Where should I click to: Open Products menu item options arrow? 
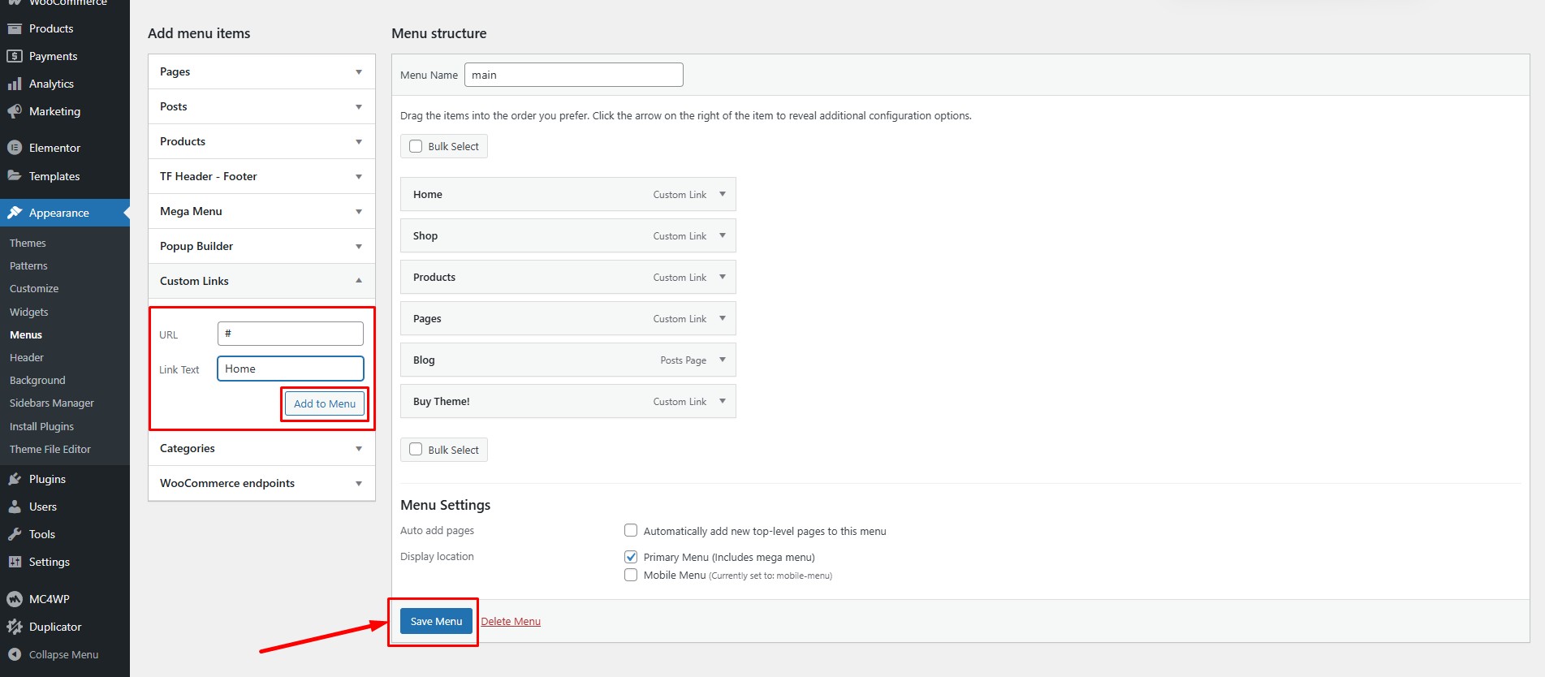(x=723, y=278)
